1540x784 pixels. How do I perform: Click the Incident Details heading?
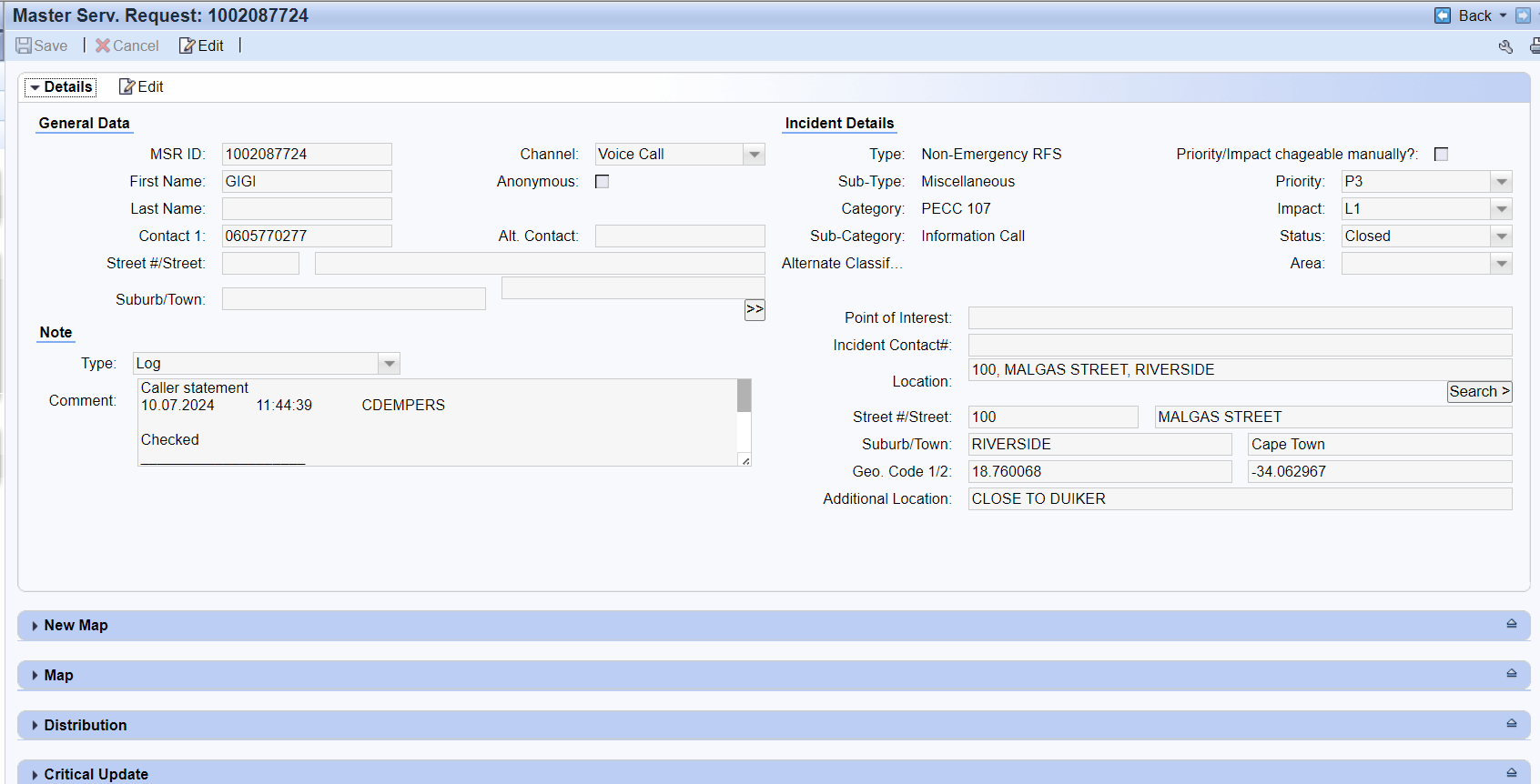click(839, 124)
